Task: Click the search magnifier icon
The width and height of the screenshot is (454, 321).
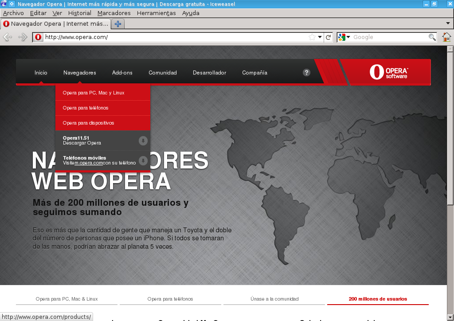Action: coord(432,37)
